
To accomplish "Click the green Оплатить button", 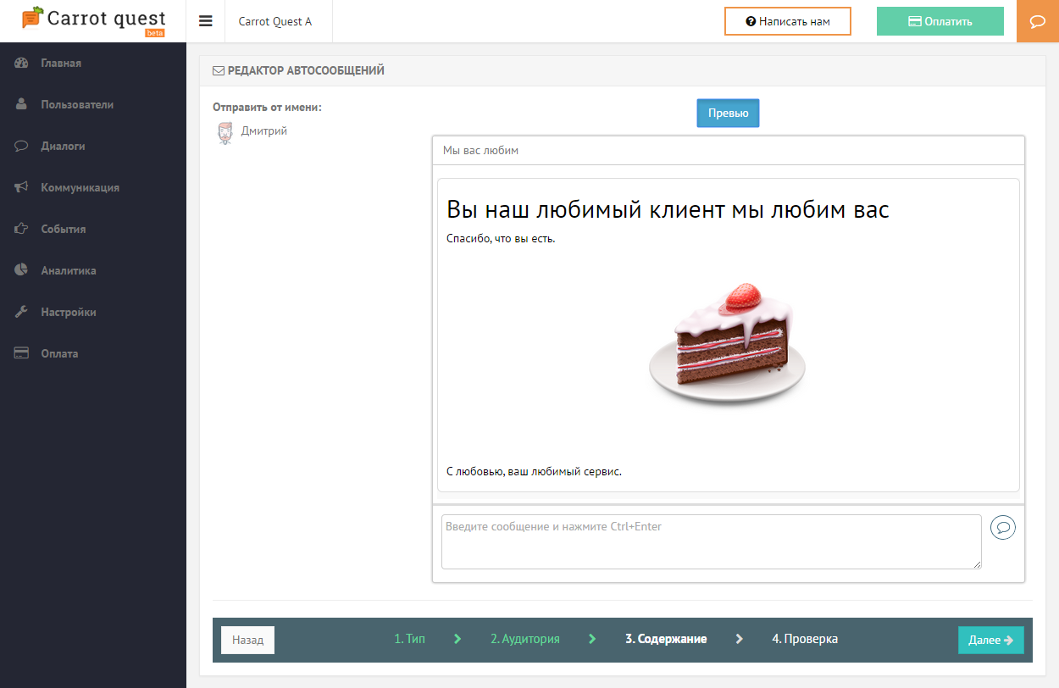I will tap(940, 21).
